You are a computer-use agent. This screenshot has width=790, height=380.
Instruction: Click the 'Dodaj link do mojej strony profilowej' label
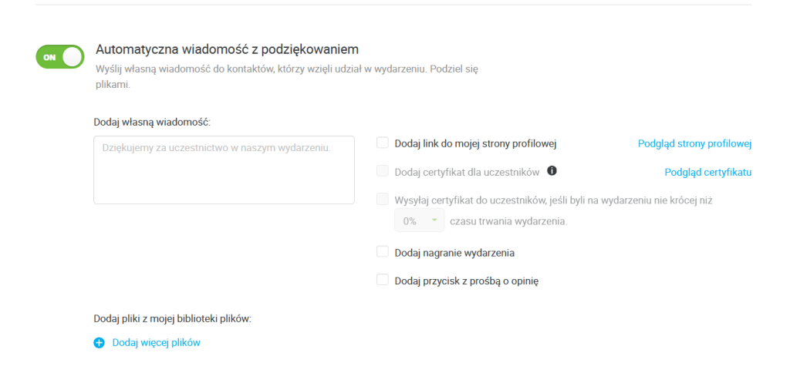475,144
